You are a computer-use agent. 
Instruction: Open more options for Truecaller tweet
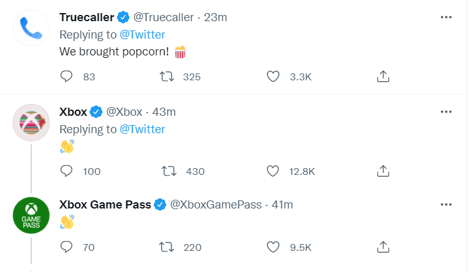[446, 17]
